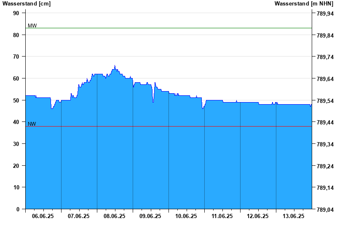The height and width of the screenshot is (232, 337).
Task: Select the 08.06.25 date label
Action: 115,216
